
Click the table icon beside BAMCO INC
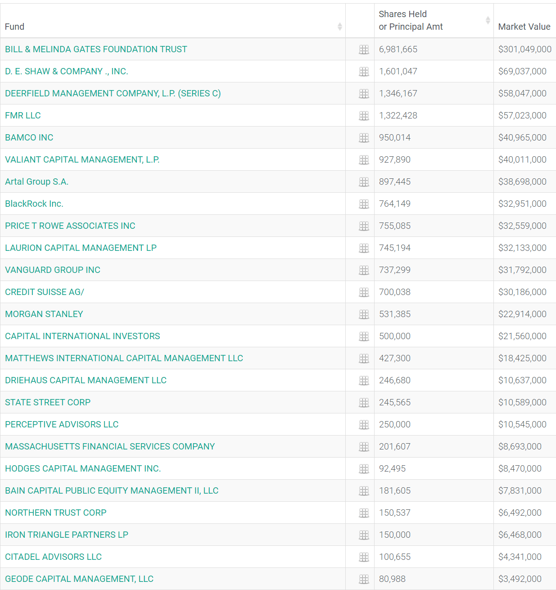pos(364,138)
